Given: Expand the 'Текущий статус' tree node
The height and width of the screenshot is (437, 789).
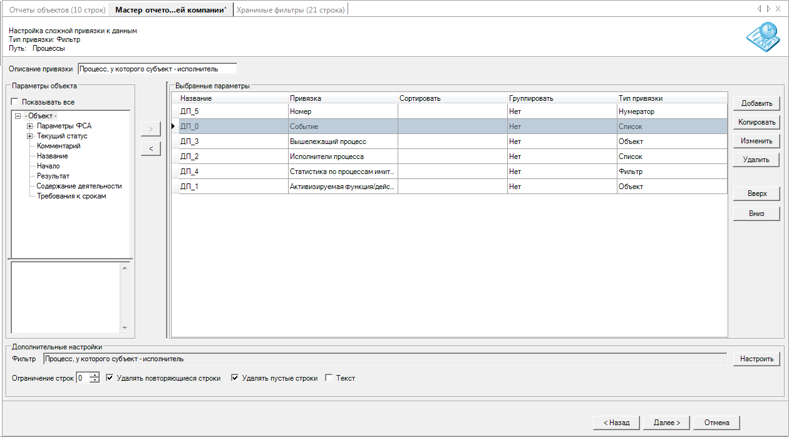Looking at the screenshot, I should coord(29,136).
